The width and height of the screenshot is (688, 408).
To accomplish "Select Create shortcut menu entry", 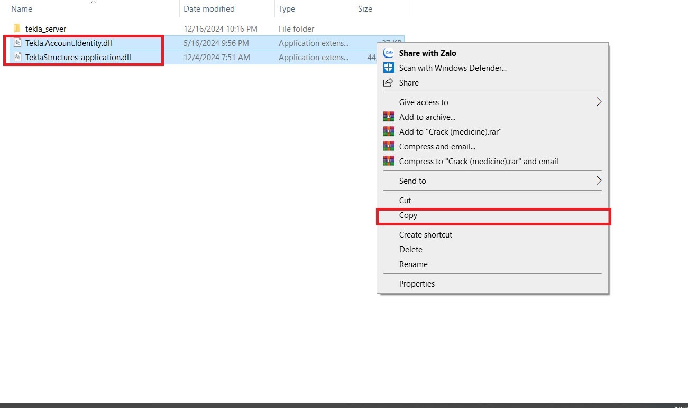I will point(425,235).
